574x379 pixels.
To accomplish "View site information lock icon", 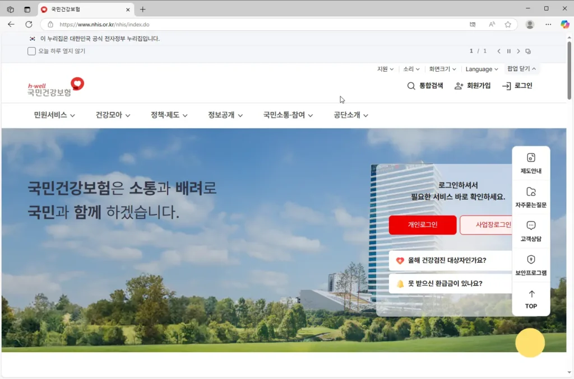I will 50,25.
